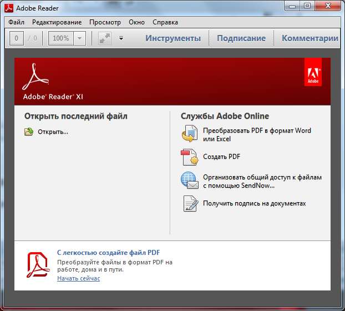Image resolution: width=345 pixels, height=311 pixels.
Task: Click the heading С легкостью создайте файл PDF
Action: click(109, 253)
